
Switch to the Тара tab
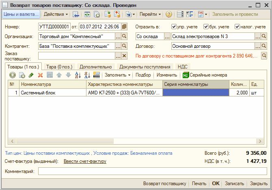click(59, 67)
